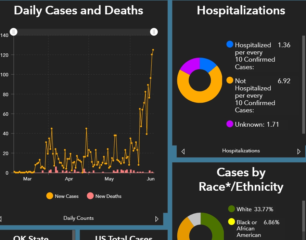
Task: Click the 1.36 hospitalized value
Action: 284,45
